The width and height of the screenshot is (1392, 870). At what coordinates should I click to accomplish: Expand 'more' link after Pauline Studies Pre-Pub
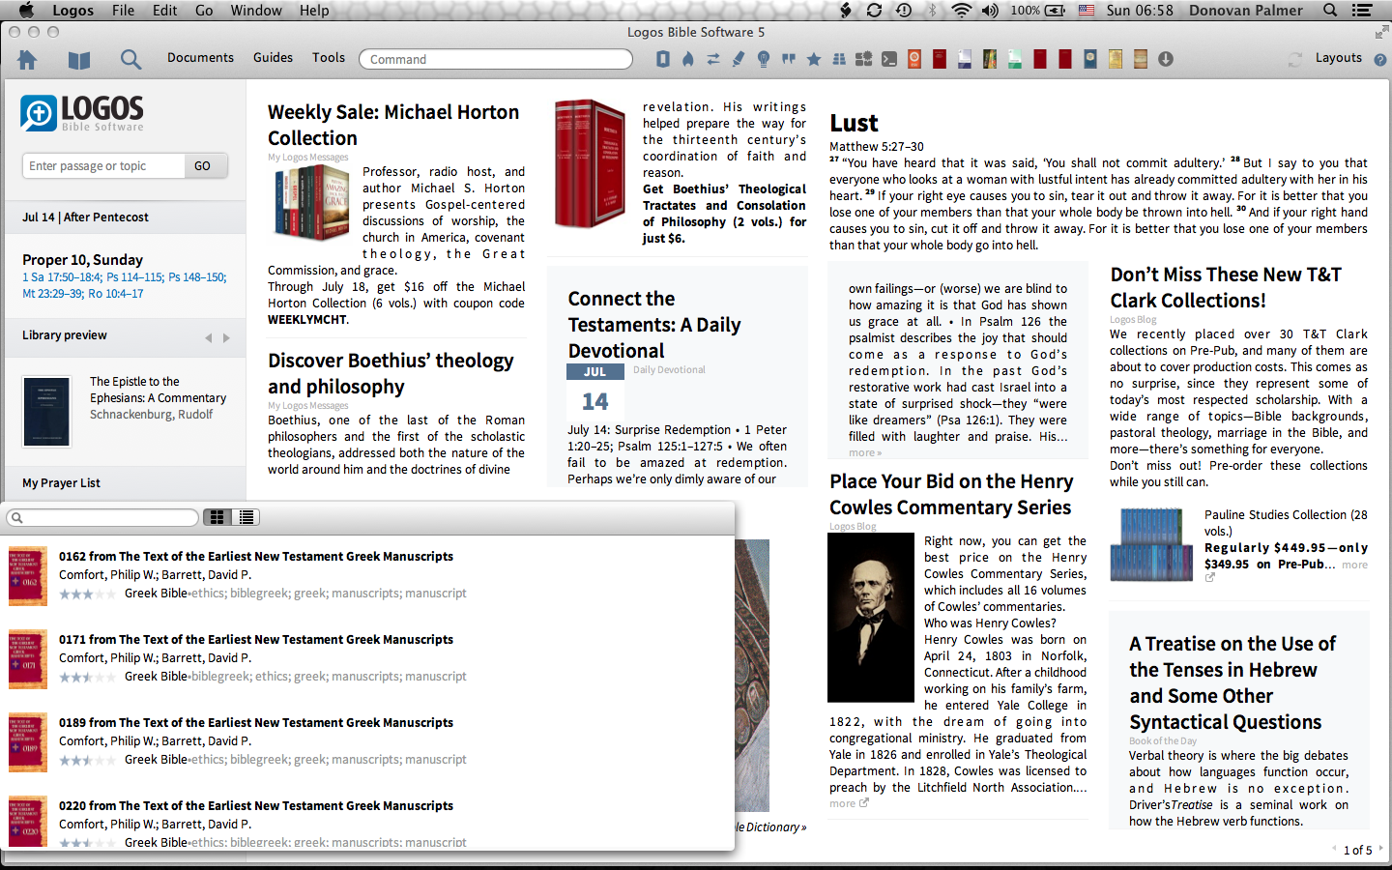point(1354,565)
